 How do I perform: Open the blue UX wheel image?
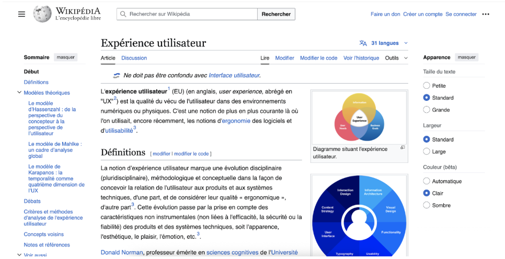tap(360, 216)
